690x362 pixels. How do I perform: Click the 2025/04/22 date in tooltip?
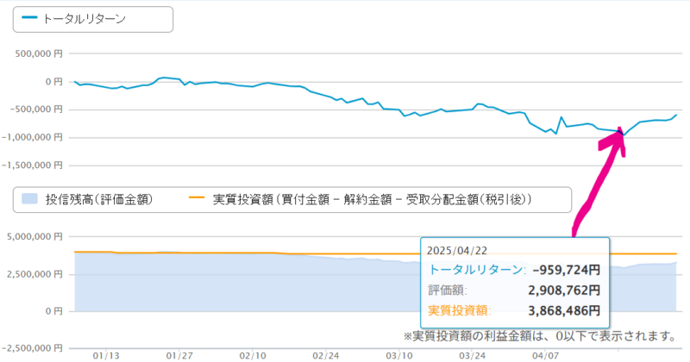click(x=457, y=251)
